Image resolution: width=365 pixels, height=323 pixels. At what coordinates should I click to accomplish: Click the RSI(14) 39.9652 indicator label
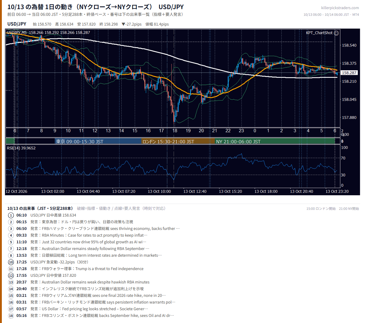21,148
